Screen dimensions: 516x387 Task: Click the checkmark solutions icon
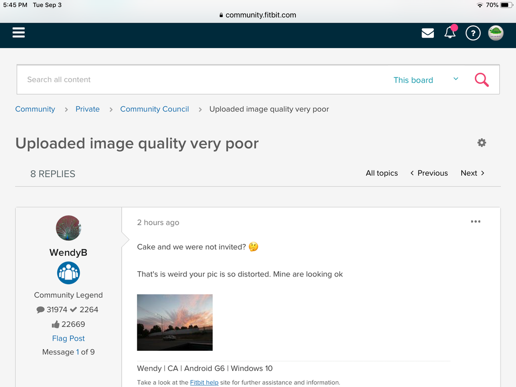[73, 309]
